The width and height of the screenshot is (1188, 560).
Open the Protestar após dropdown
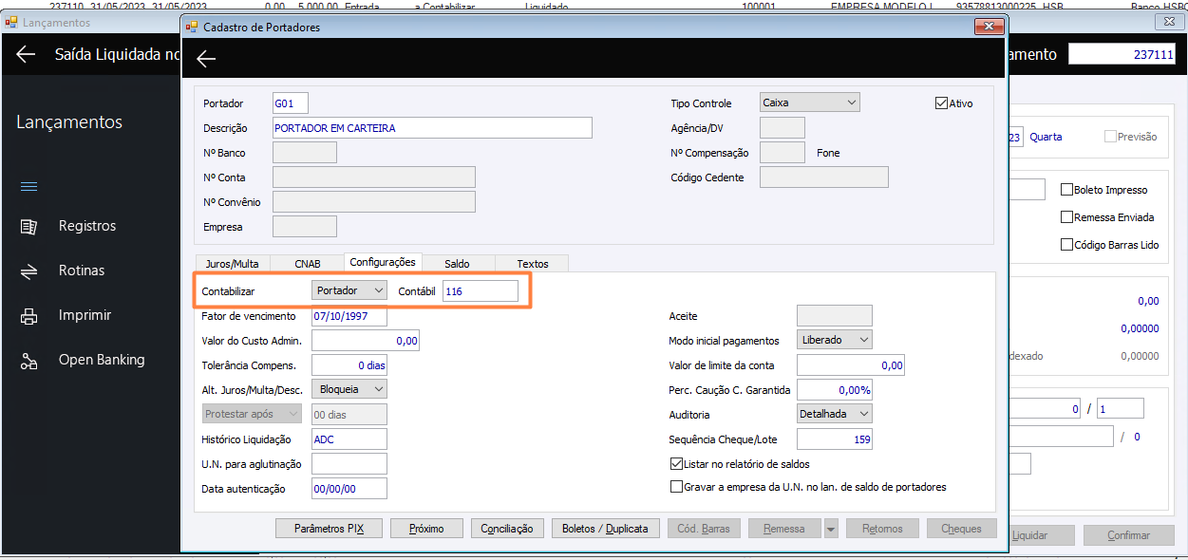pyautogui.click(x=252, y=414)
